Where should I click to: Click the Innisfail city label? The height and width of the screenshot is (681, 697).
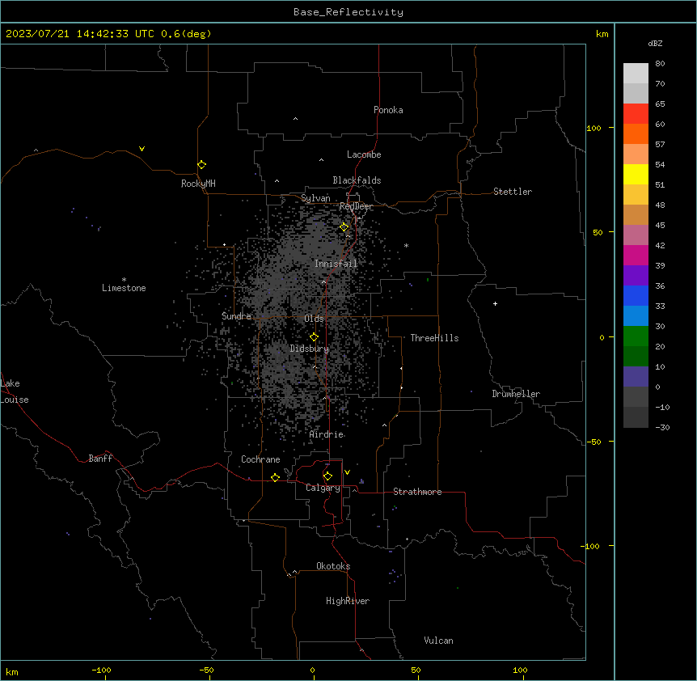336,264
